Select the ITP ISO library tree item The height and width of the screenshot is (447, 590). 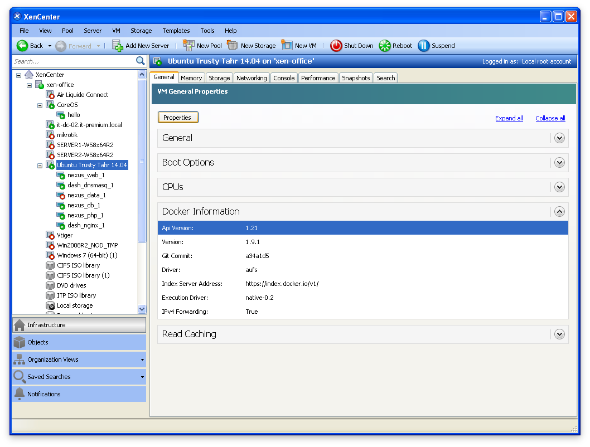click(76, 295)
